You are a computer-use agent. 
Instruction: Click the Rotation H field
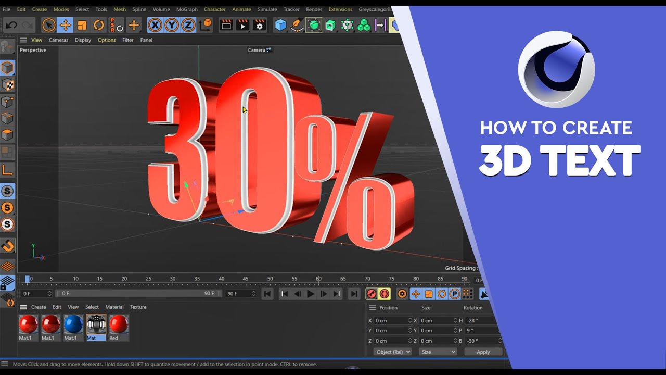point(482,320)
